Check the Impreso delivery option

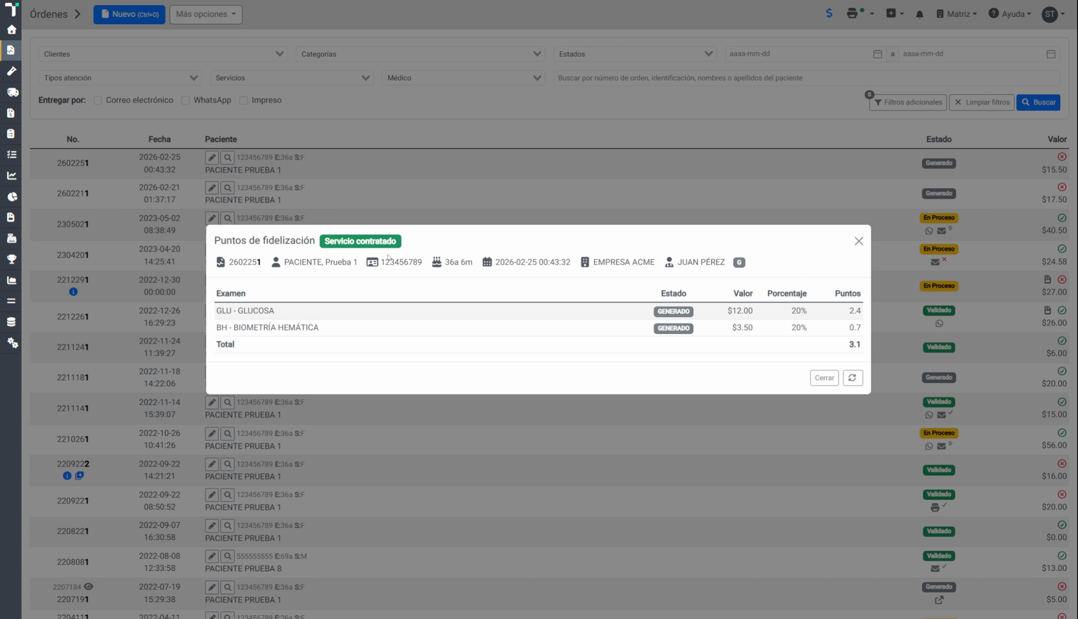coord(243,100)
